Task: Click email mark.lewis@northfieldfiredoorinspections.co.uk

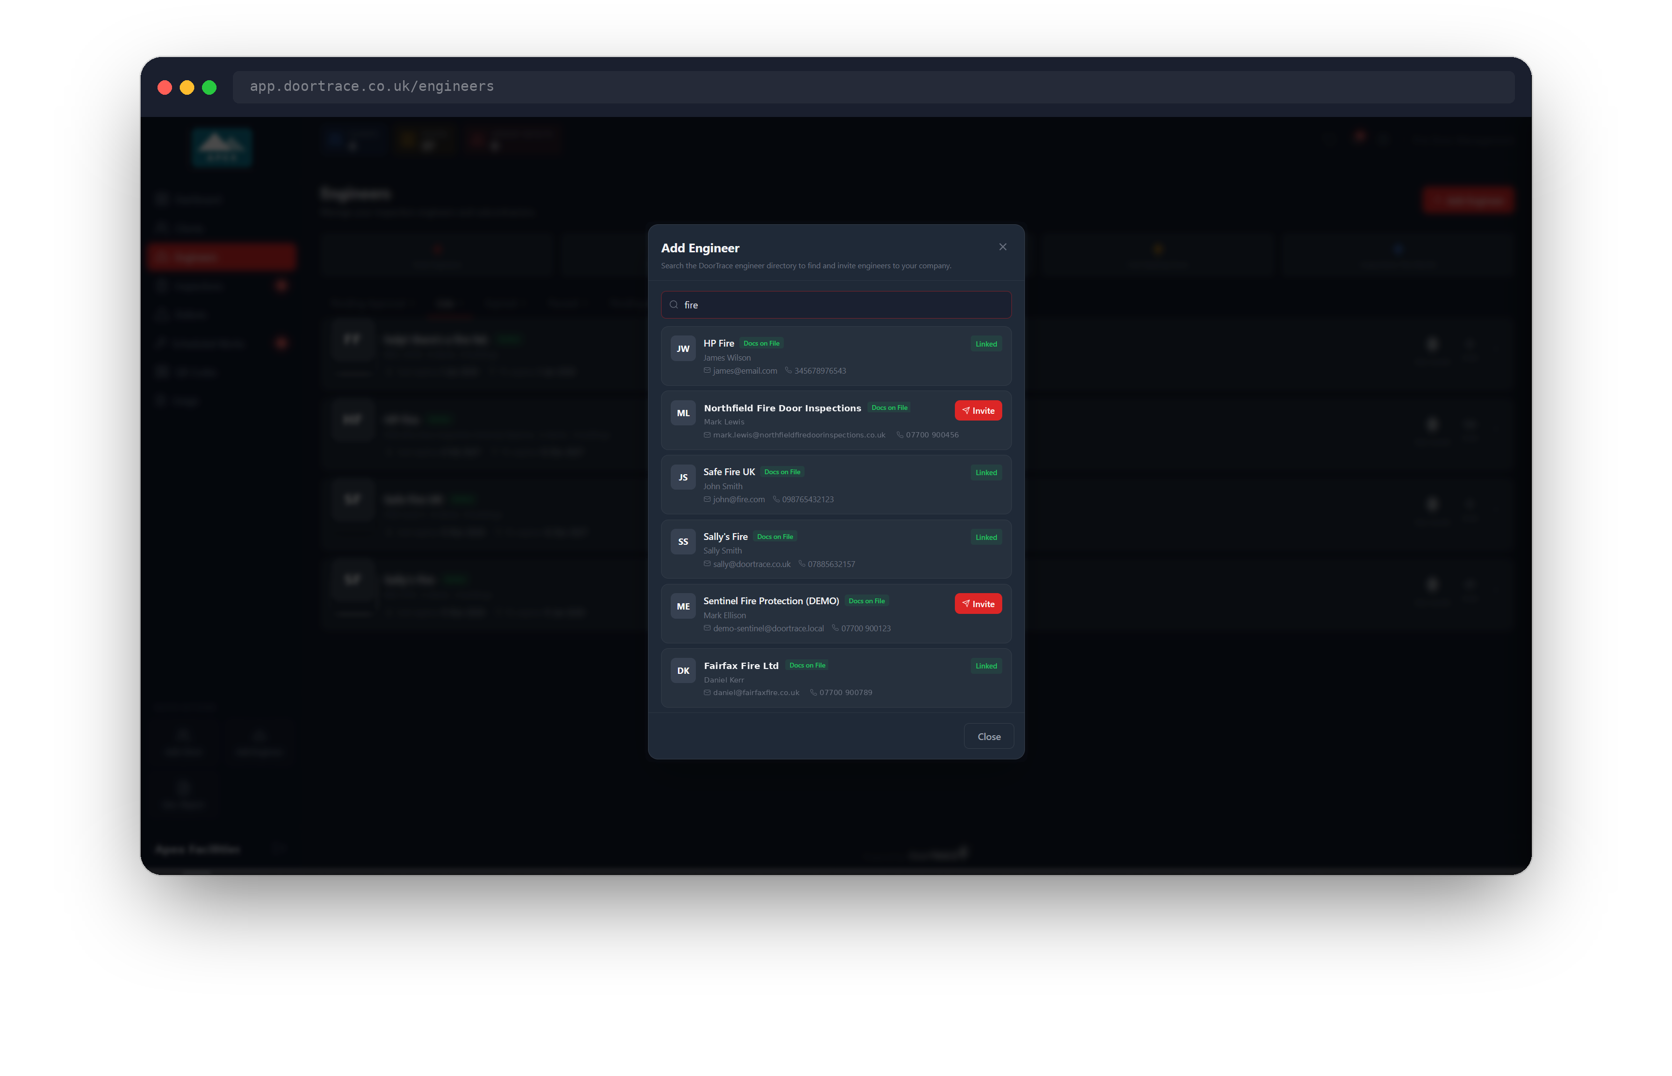Action: (799, 435)
